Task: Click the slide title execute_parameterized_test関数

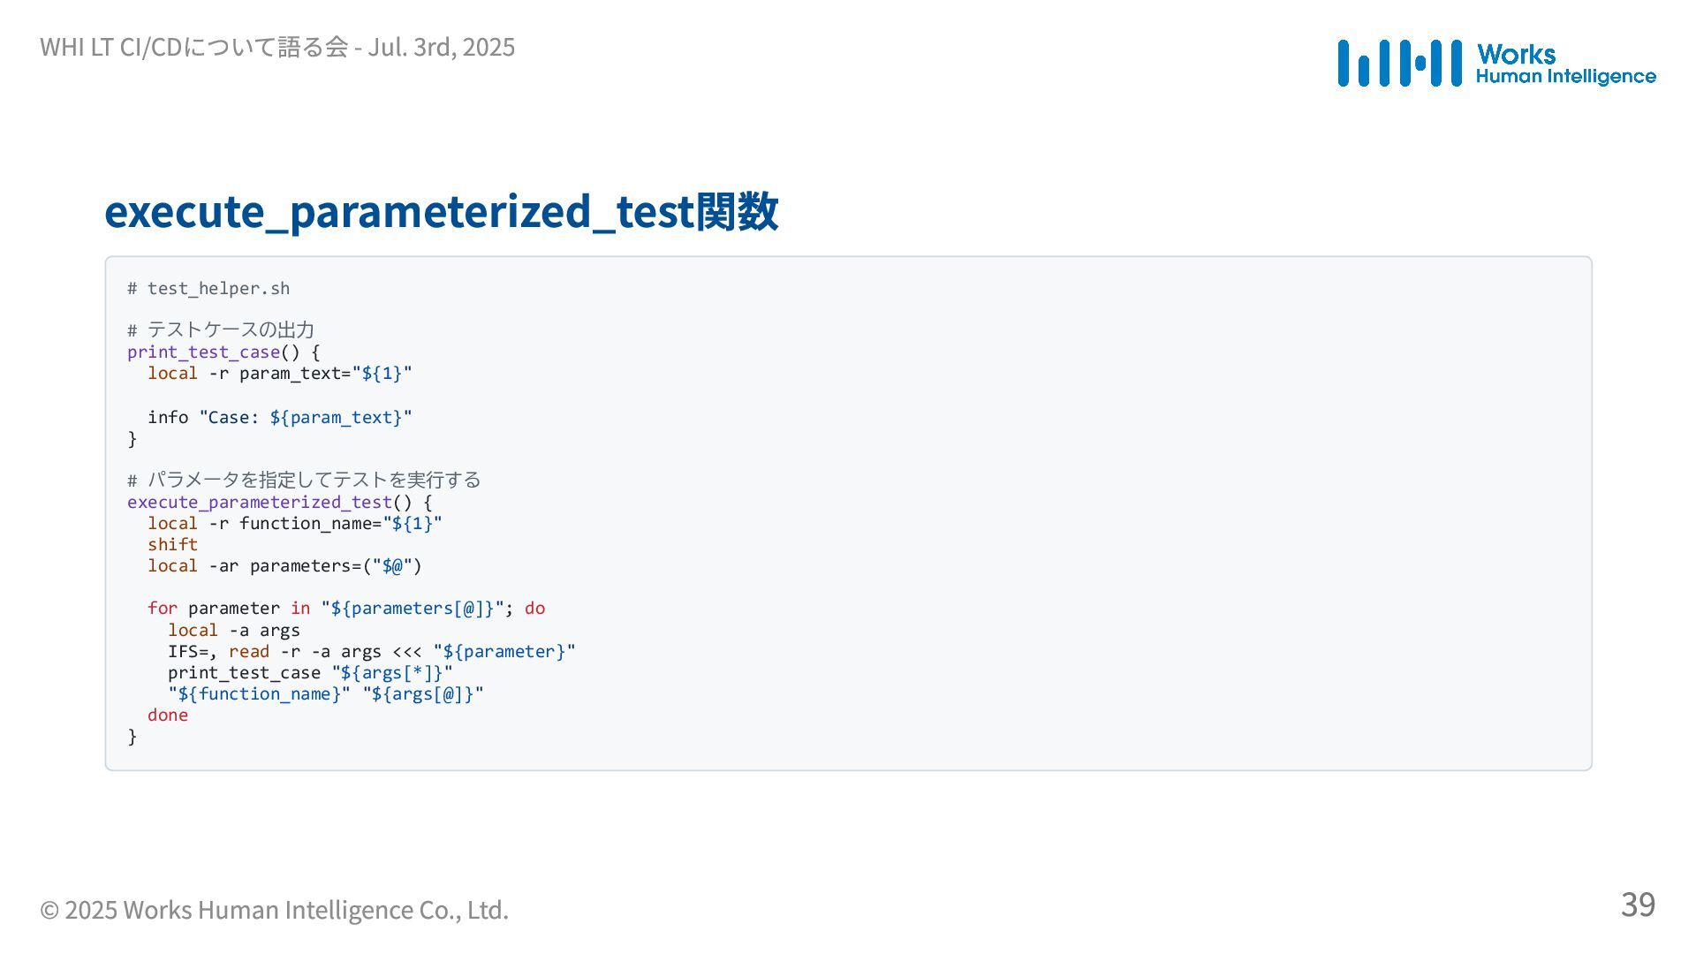Action: tap(441, 212)
